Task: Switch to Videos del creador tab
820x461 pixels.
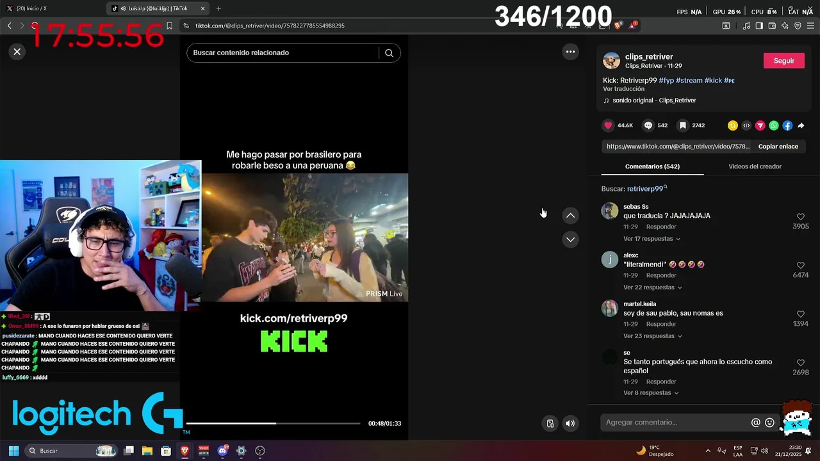Action: point(755,166)
